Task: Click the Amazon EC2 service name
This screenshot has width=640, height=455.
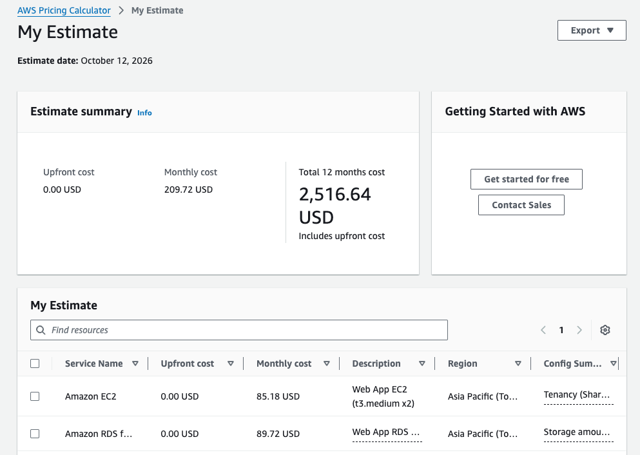Action: point(91,396)
